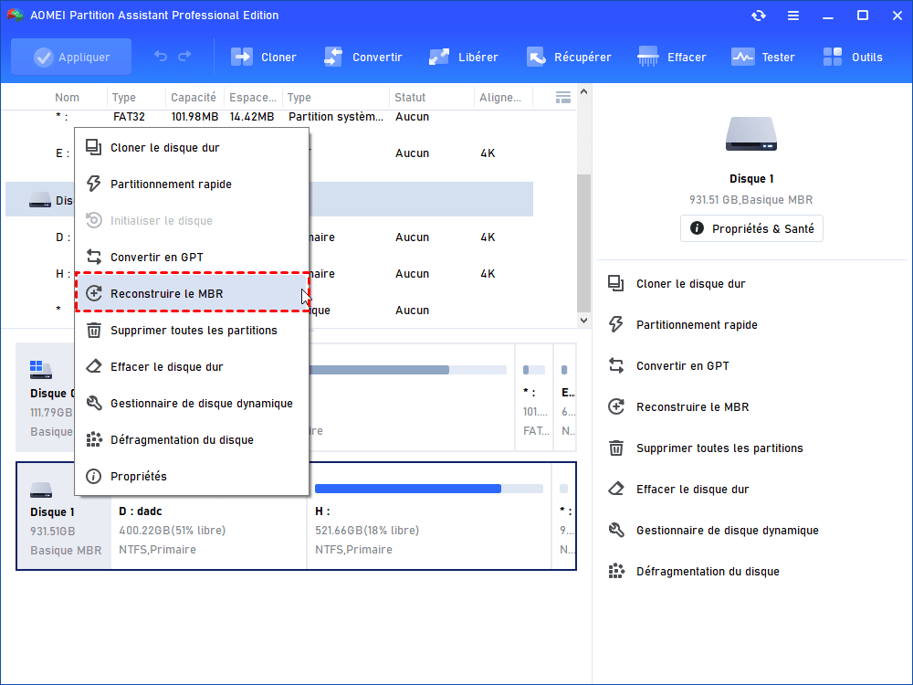This screenshot has height=685, width=913.
Task: Click the Propriétés & Santé button
Action: click(751, 228)
